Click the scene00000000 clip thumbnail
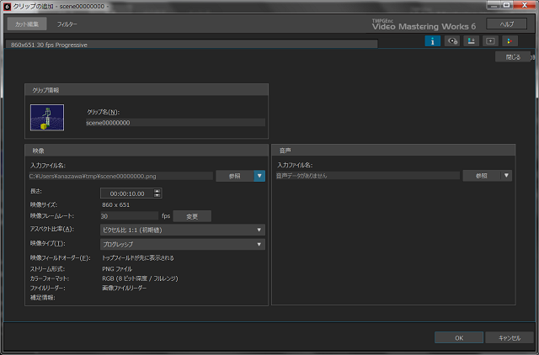Image resolution: width=539 pixels, height=355 pixels. pyautogui.click(x=46, y=118)
